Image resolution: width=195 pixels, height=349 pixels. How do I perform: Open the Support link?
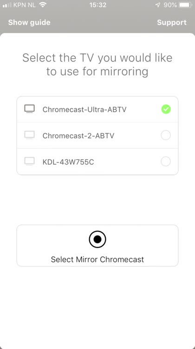point(172,22)
